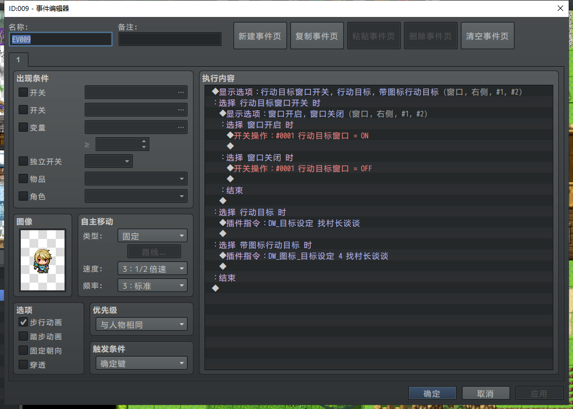573x409 pixels.
Task: Close the 事件编辑器 window
Action: pos(560,8)
